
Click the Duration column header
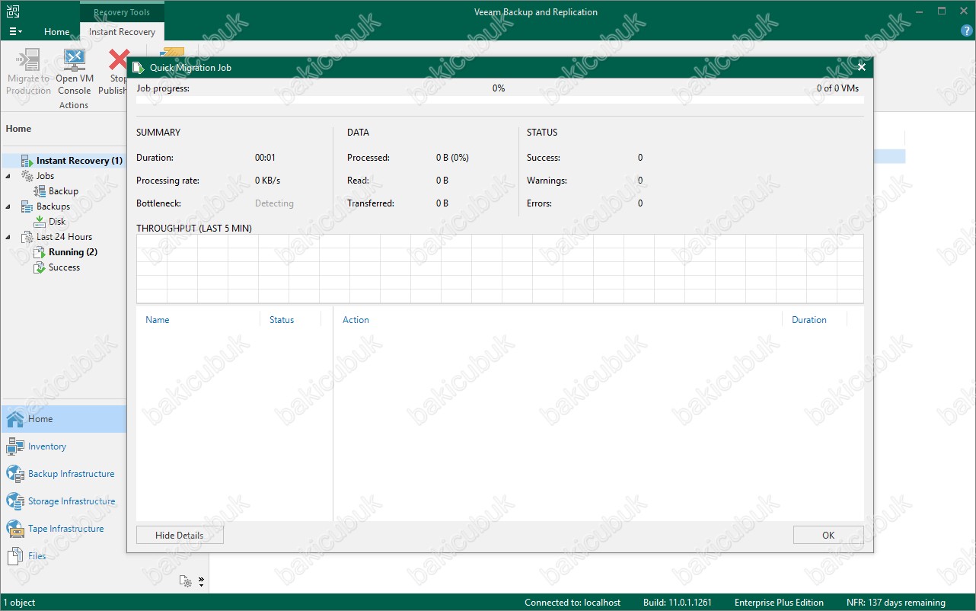pos(809,320)
